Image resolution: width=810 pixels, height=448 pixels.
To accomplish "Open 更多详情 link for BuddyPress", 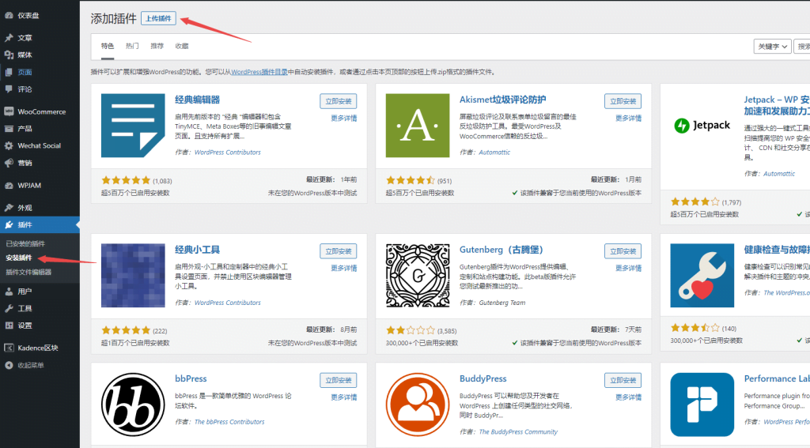I will click(x=629, y=397).
